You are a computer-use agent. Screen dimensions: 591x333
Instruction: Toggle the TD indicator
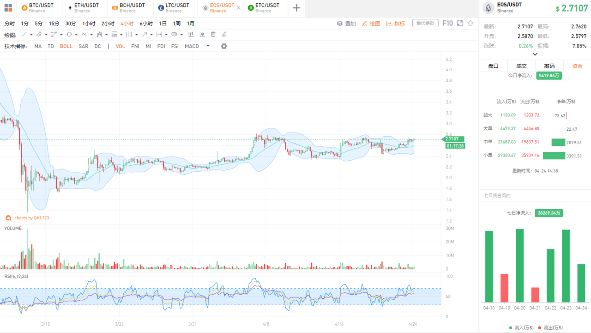(x=51, y=46)
